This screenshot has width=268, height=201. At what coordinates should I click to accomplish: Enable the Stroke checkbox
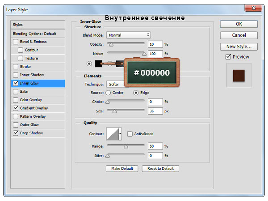(x=16, y=67)
